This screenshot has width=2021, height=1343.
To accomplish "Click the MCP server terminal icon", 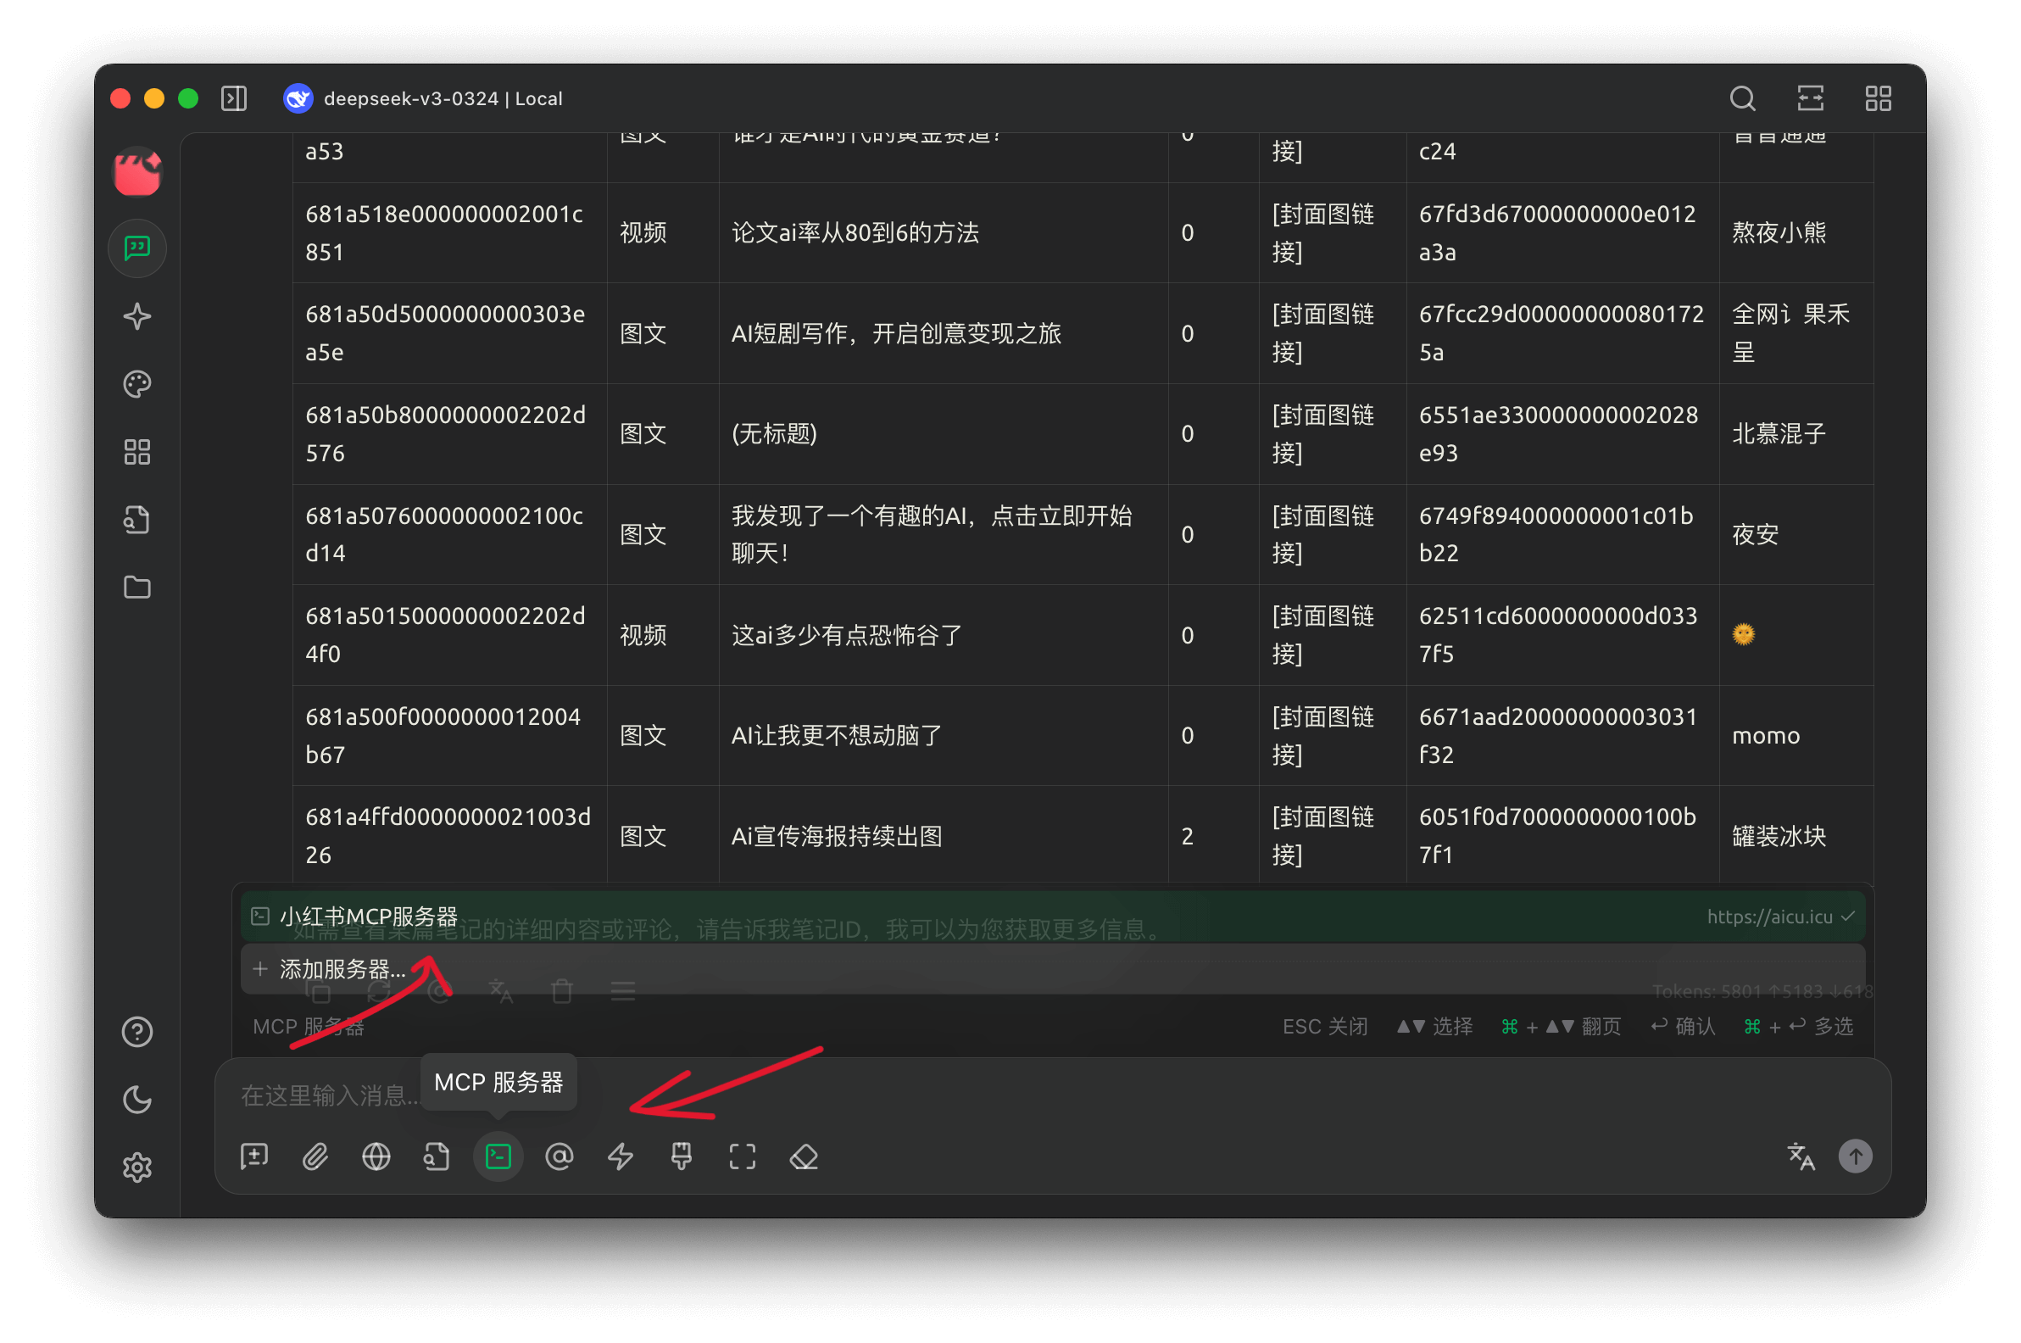I will (498, 1156).
